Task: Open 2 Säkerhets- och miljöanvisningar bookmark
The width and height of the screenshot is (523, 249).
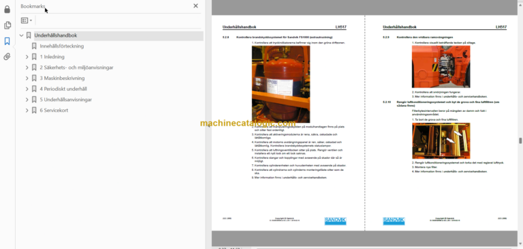Action: [76, 67]
